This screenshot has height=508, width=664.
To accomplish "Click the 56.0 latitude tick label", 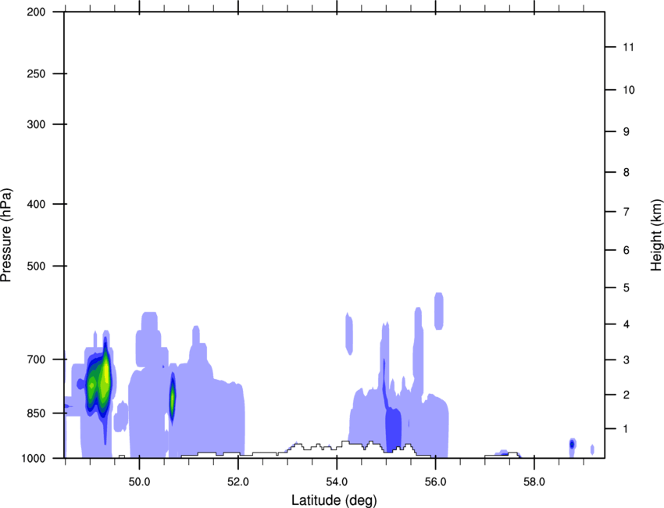I will pyautogui.click(x=435, y=482).
